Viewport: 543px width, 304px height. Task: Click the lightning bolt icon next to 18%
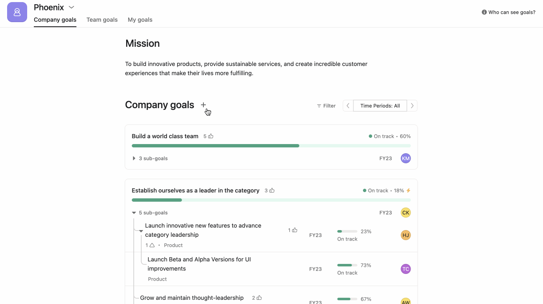(409, 190)
